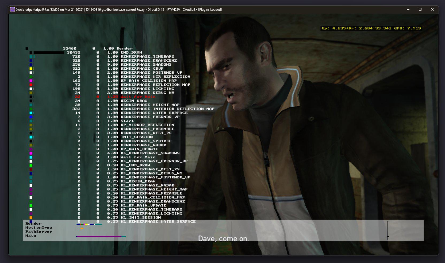Select the red Wait for Main entry
This screenshot has height=263, width=445.
click(138, 97)
